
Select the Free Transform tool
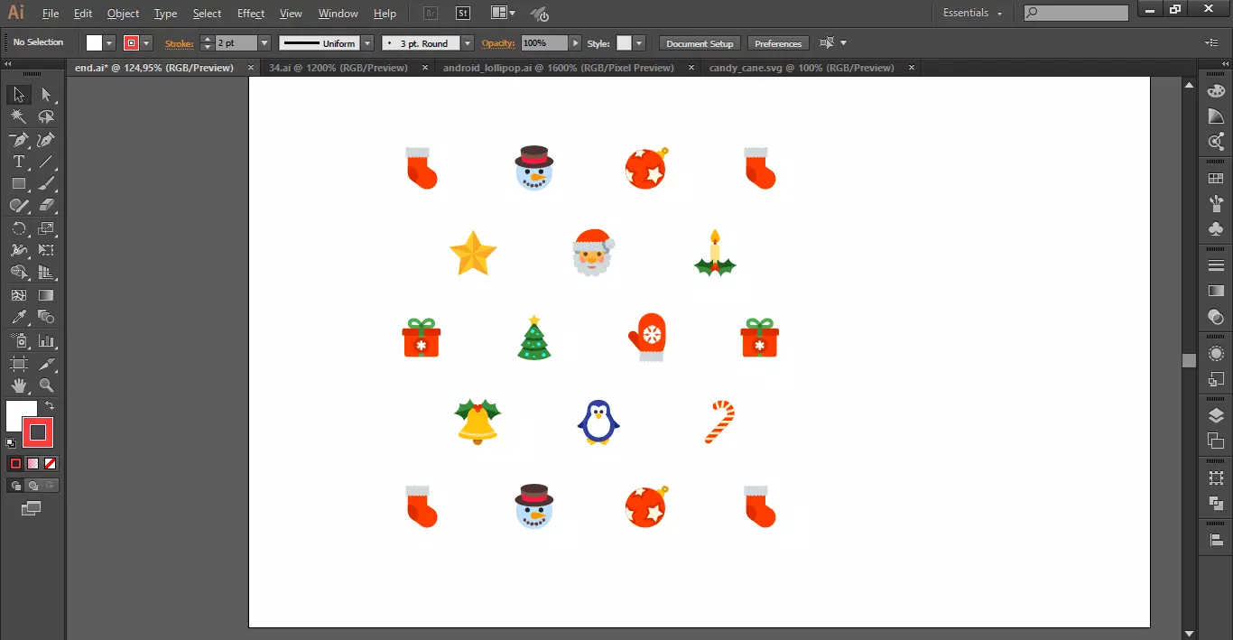click(47, 251)
